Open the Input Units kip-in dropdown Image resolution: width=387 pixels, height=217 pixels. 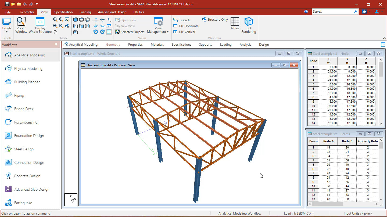click(x=358, y=213)
